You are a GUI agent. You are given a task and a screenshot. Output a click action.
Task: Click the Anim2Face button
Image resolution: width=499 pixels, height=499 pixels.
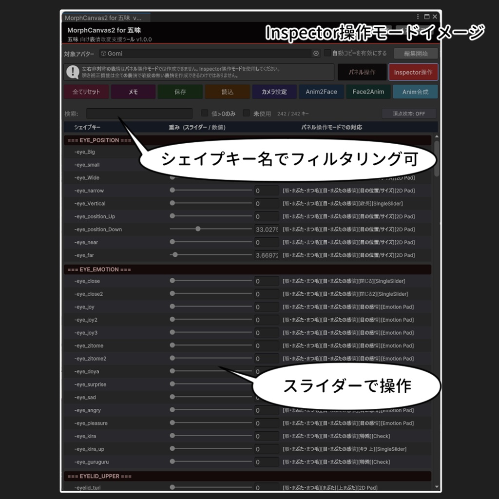click(322, 92)
